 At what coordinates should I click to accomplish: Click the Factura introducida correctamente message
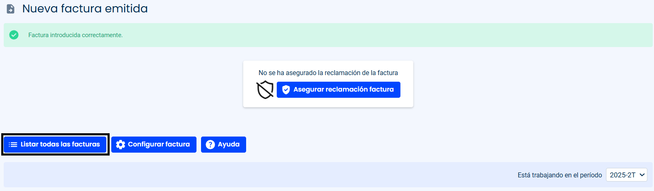(x=75, y=35)
